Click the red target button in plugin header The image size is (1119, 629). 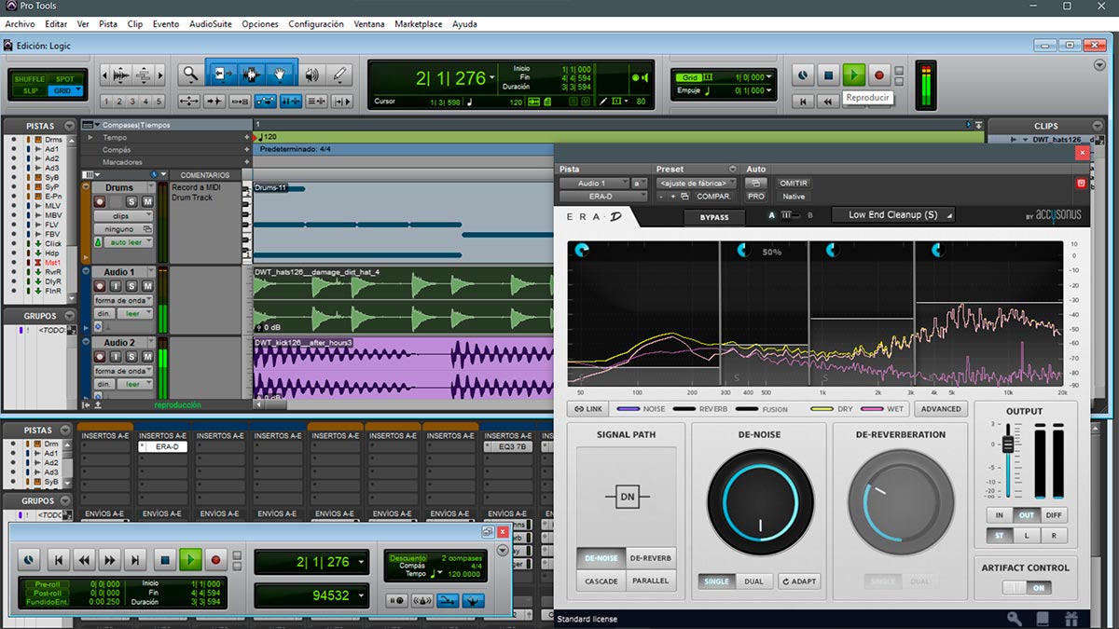coord(1081,184)
